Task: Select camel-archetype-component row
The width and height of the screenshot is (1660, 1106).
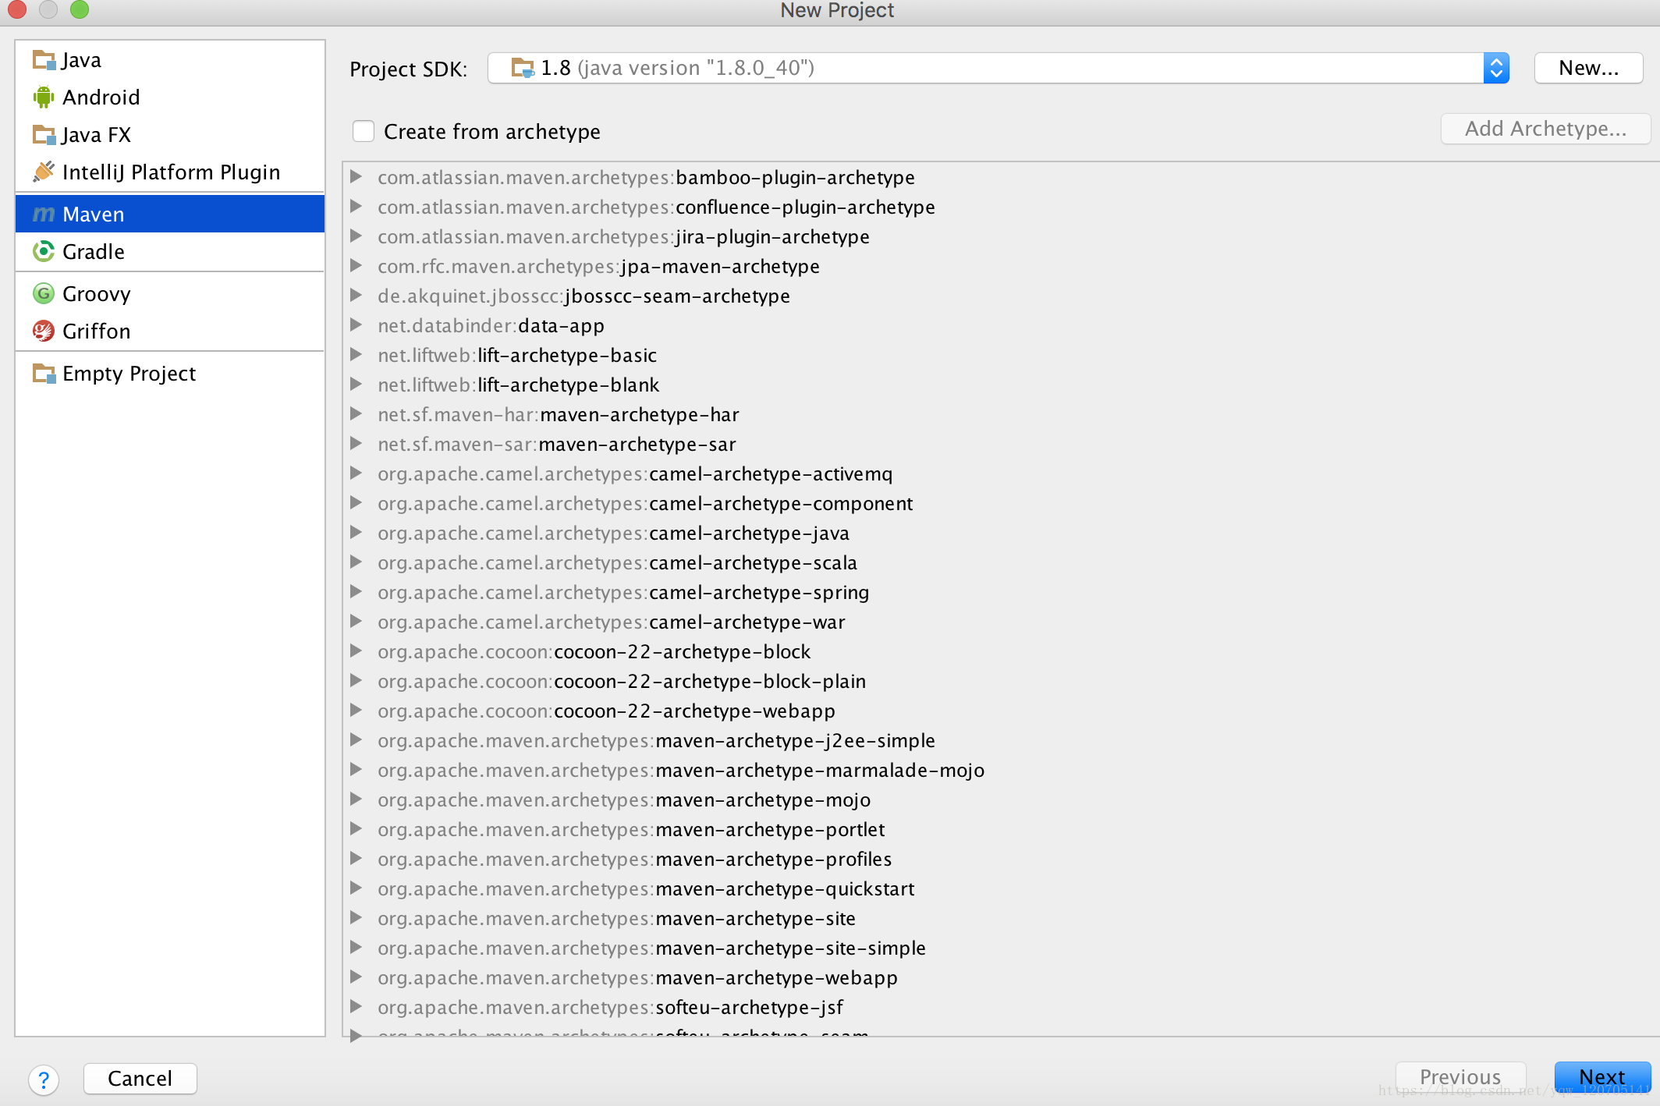Action: click(x=1000, y=503)
